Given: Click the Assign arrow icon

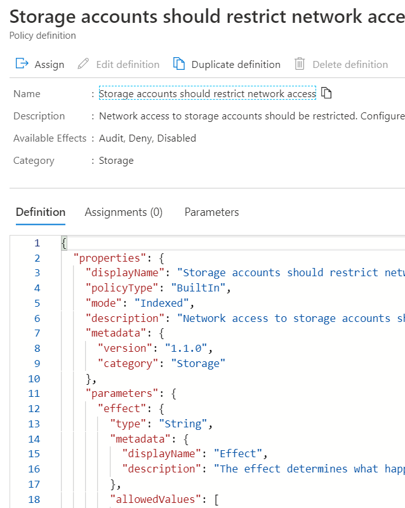Looking at the screenshot, I should [x=20, y=64].
